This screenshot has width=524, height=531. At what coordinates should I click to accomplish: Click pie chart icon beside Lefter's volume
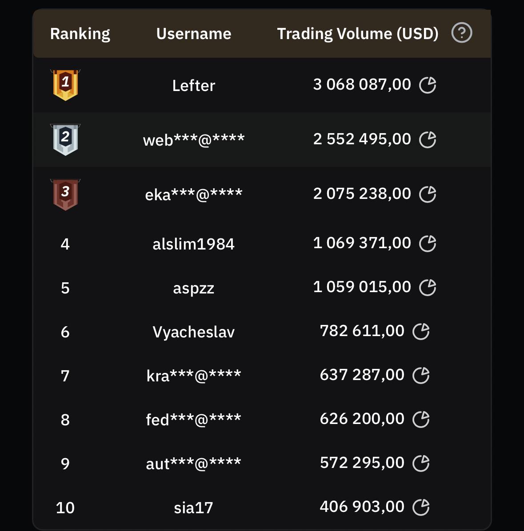click(428, 85)
